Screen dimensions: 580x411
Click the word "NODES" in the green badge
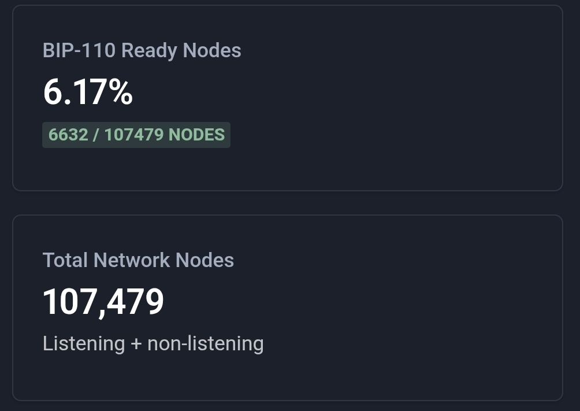coord(196,135)
